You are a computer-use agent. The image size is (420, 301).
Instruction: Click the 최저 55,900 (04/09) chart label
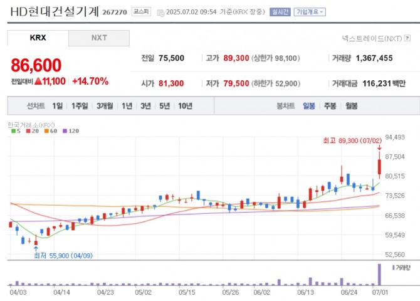[x=63, y=256]
